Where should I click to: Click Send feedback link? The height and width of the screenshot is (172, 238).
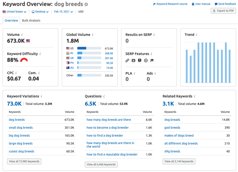[226, 4]
